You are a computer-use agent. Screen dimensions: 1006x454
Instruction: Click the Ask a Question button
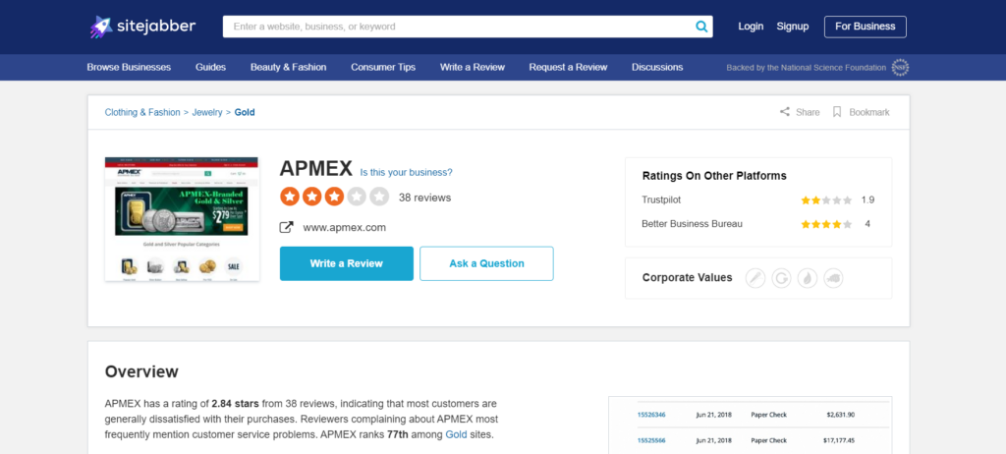pyautogui.click(x=486, y=263)
